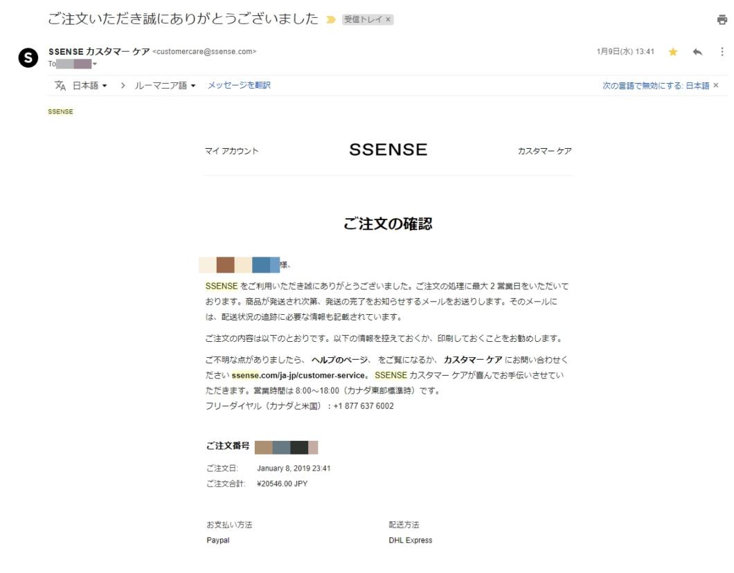Print the email with the printer icon

pos(722,19)
